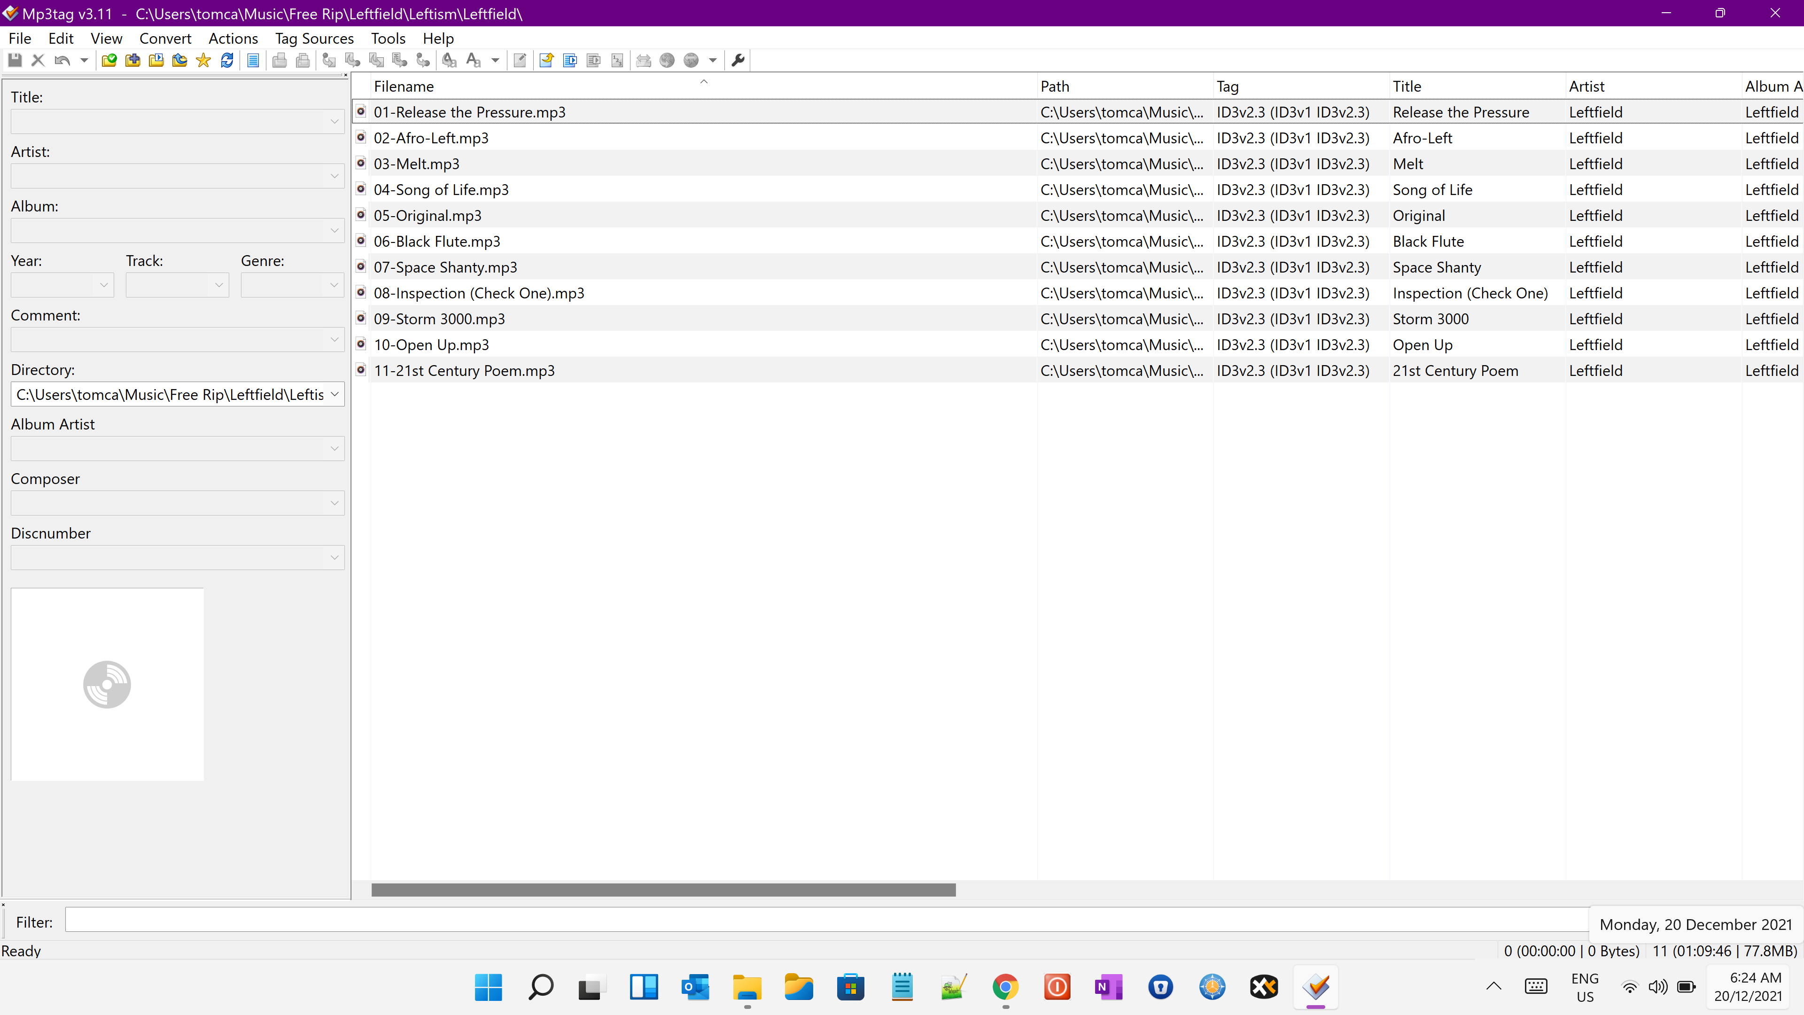The width and height of the screenshot is (1804, 1015).
Task: Click the Select all files list icon
Action: (253, 60)
